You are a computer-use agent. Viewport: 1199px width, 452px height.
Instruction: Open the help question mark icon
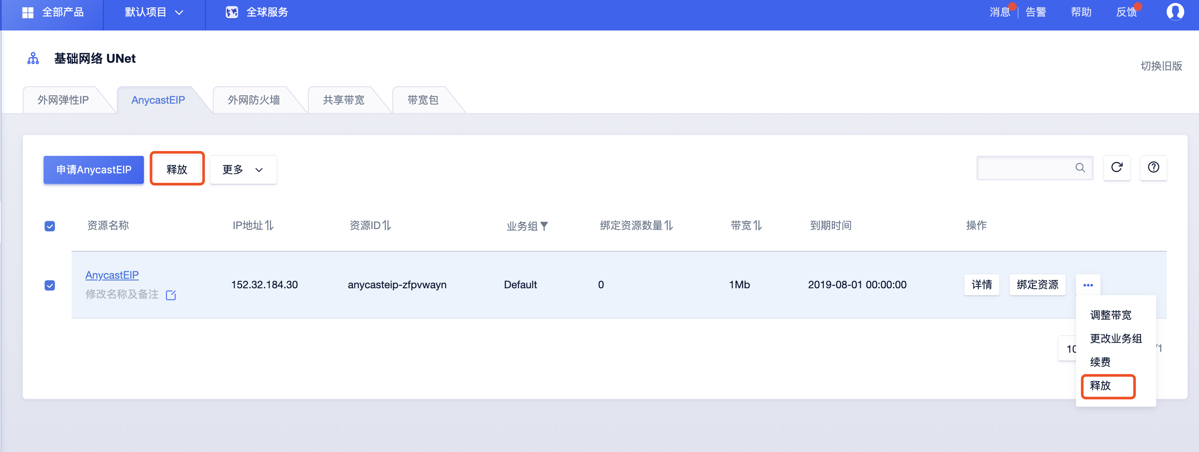click(1153, 167)
